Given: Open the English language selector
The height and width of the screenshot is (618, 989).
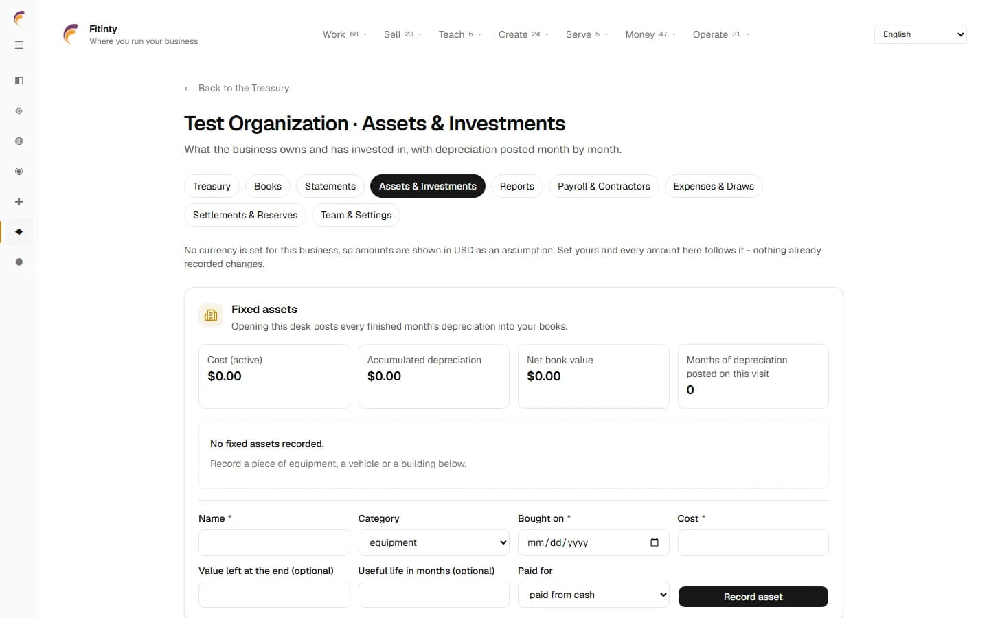Looking at the screenshot, I should pyautogui.click(x=920, y=34).
